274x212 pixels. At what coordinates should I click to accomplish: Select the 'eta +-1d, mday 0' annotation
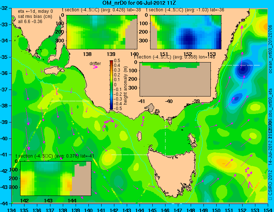point(35,11)
